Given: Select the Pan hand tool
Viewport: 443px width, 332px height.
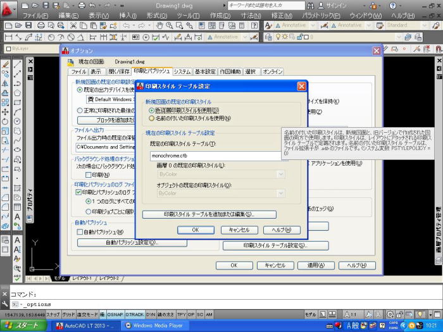Looking at the screenshot, I should (159, 26).
